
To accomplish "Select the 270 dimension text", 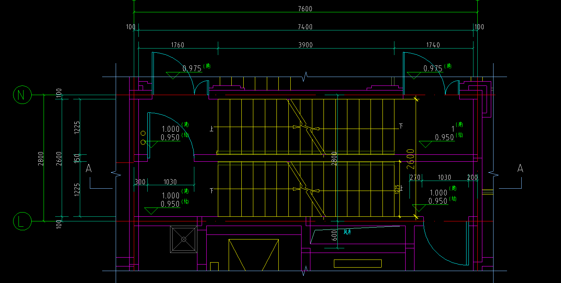I will 415,178.
